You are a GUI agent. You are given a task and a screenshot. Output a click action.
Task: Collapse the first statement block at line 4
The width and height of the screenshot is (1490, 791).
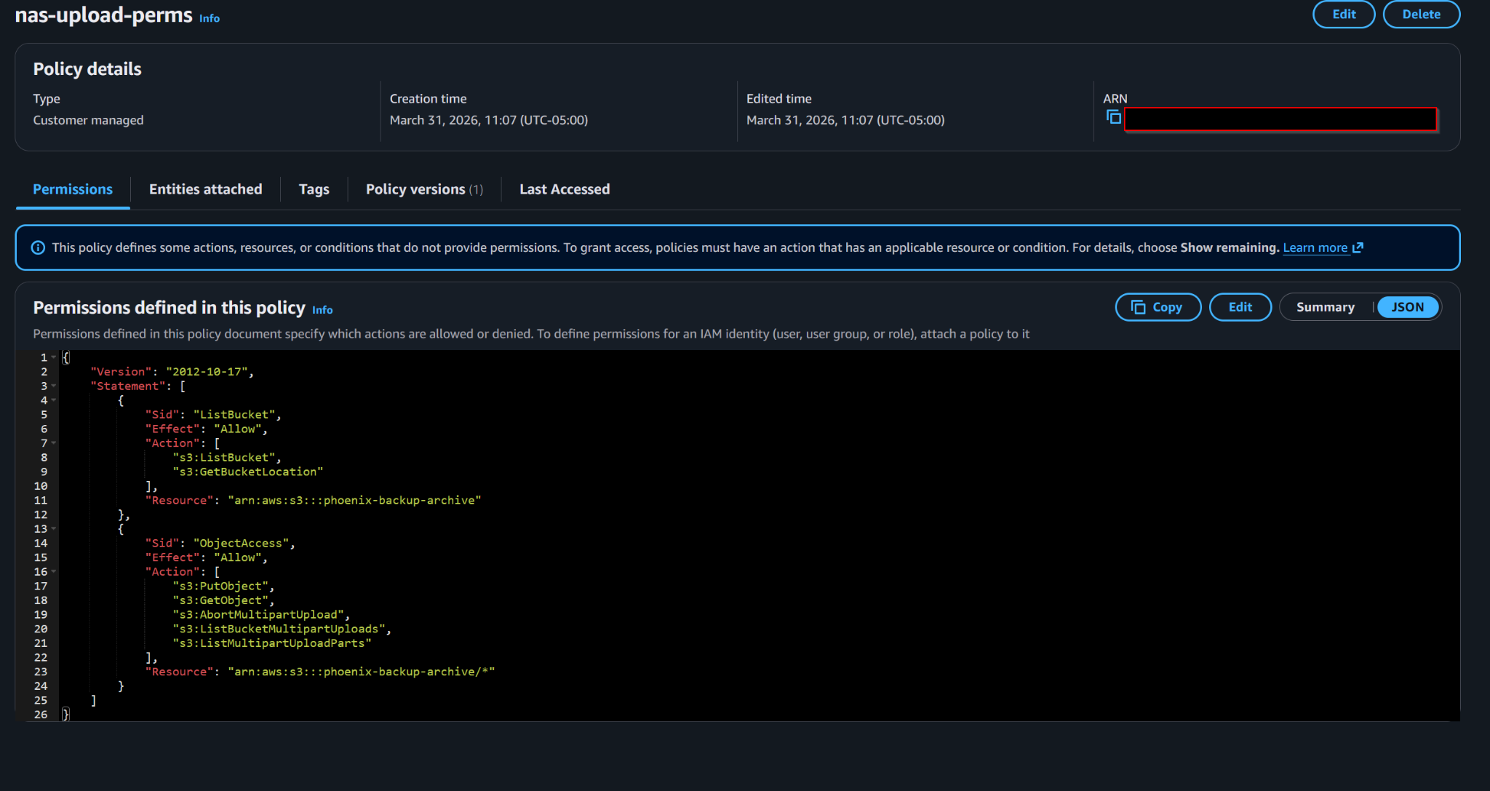(54, 400)
